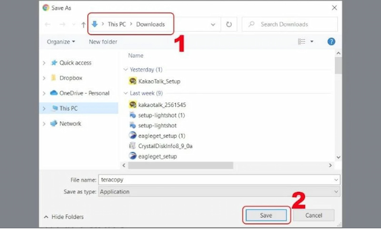Select the CrystalDiskInfo8_9_0a file
This screenshot has width=381, height=229.
click(x=165, y=146)
